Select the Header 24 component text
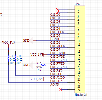This screenshot has width=102, height=100. click(x=81, y=95)
